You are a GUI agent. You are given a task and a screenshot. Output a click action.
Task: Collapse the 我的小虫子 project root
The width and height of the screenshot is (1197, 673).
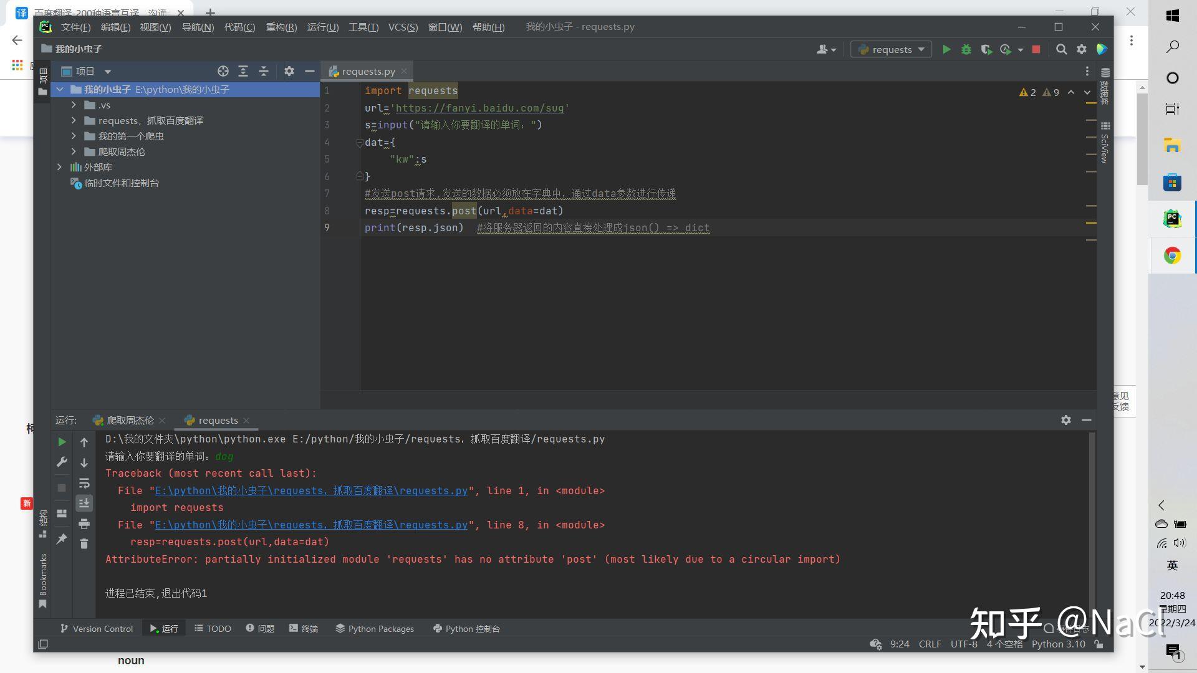60,89
